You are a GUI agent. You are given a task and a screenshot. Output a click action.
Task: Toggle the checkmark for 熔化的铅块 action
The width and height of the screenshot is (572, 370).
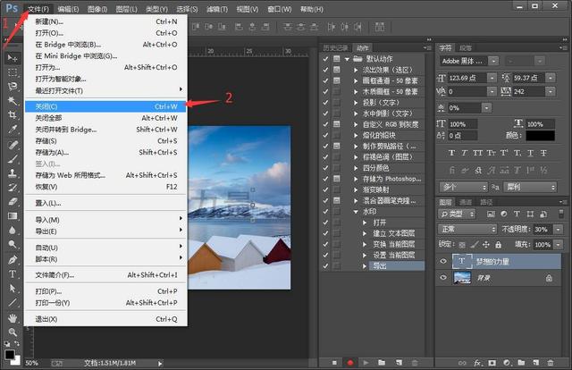[x=325, y=135]
